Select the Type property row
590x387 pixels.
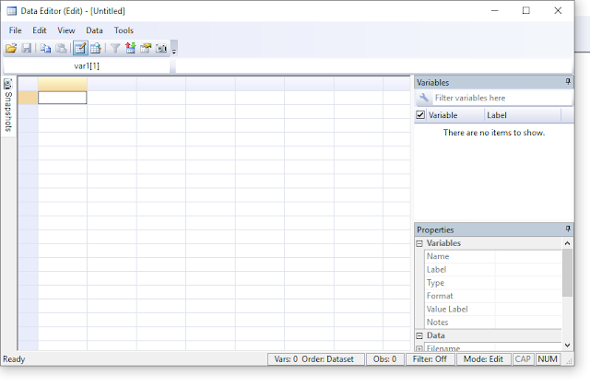pyautogui.click(x=493, y=283)
